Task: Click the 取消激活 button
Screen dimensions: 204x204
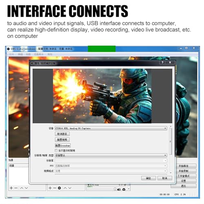Action: click(x=62, y=134)
